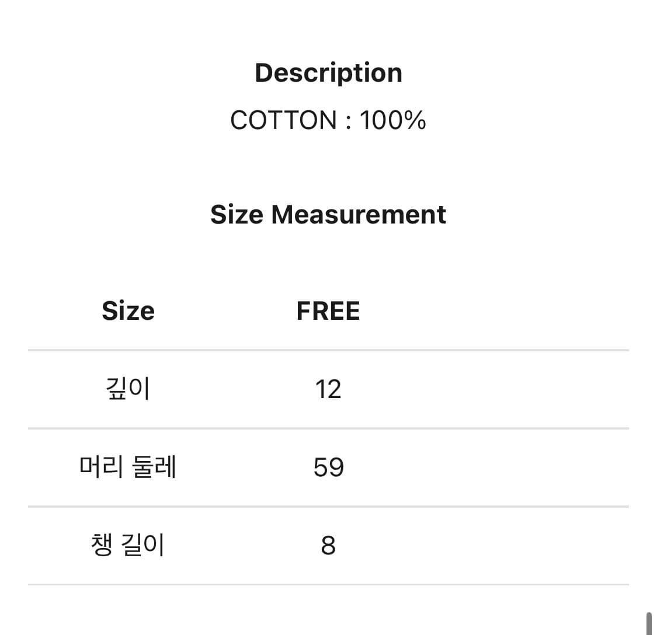
Task: Click the Size column header in the table
Action: click(x=128, y=310)
